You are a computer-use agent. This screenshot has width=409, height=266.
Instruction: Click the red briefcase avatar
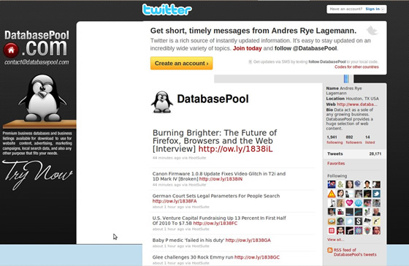tap(340, 212)
